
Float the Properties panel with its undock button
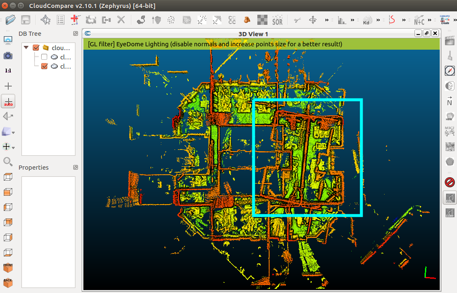75,168
